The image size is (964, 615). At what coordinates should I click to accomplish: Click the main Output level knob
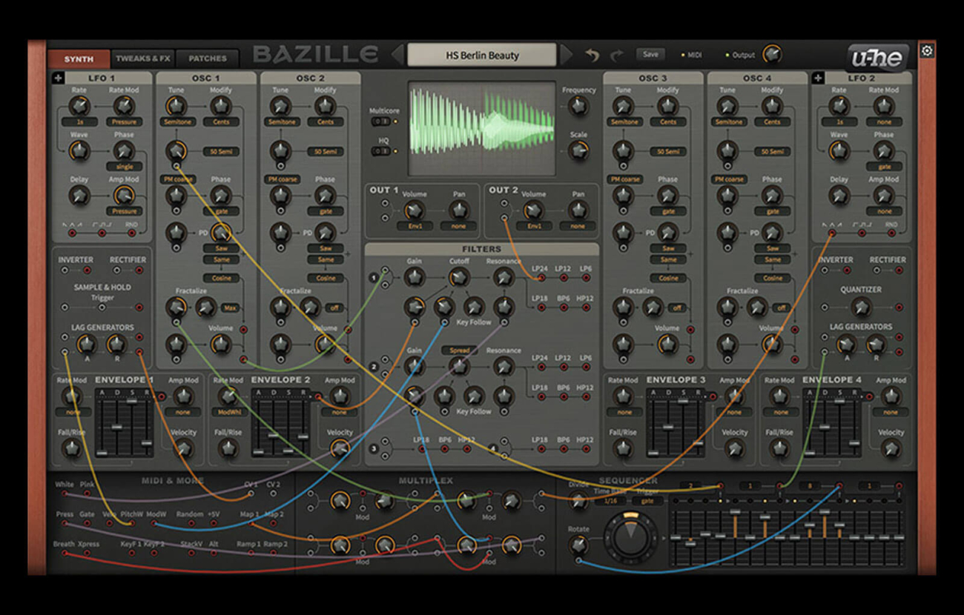click(772, 54)
